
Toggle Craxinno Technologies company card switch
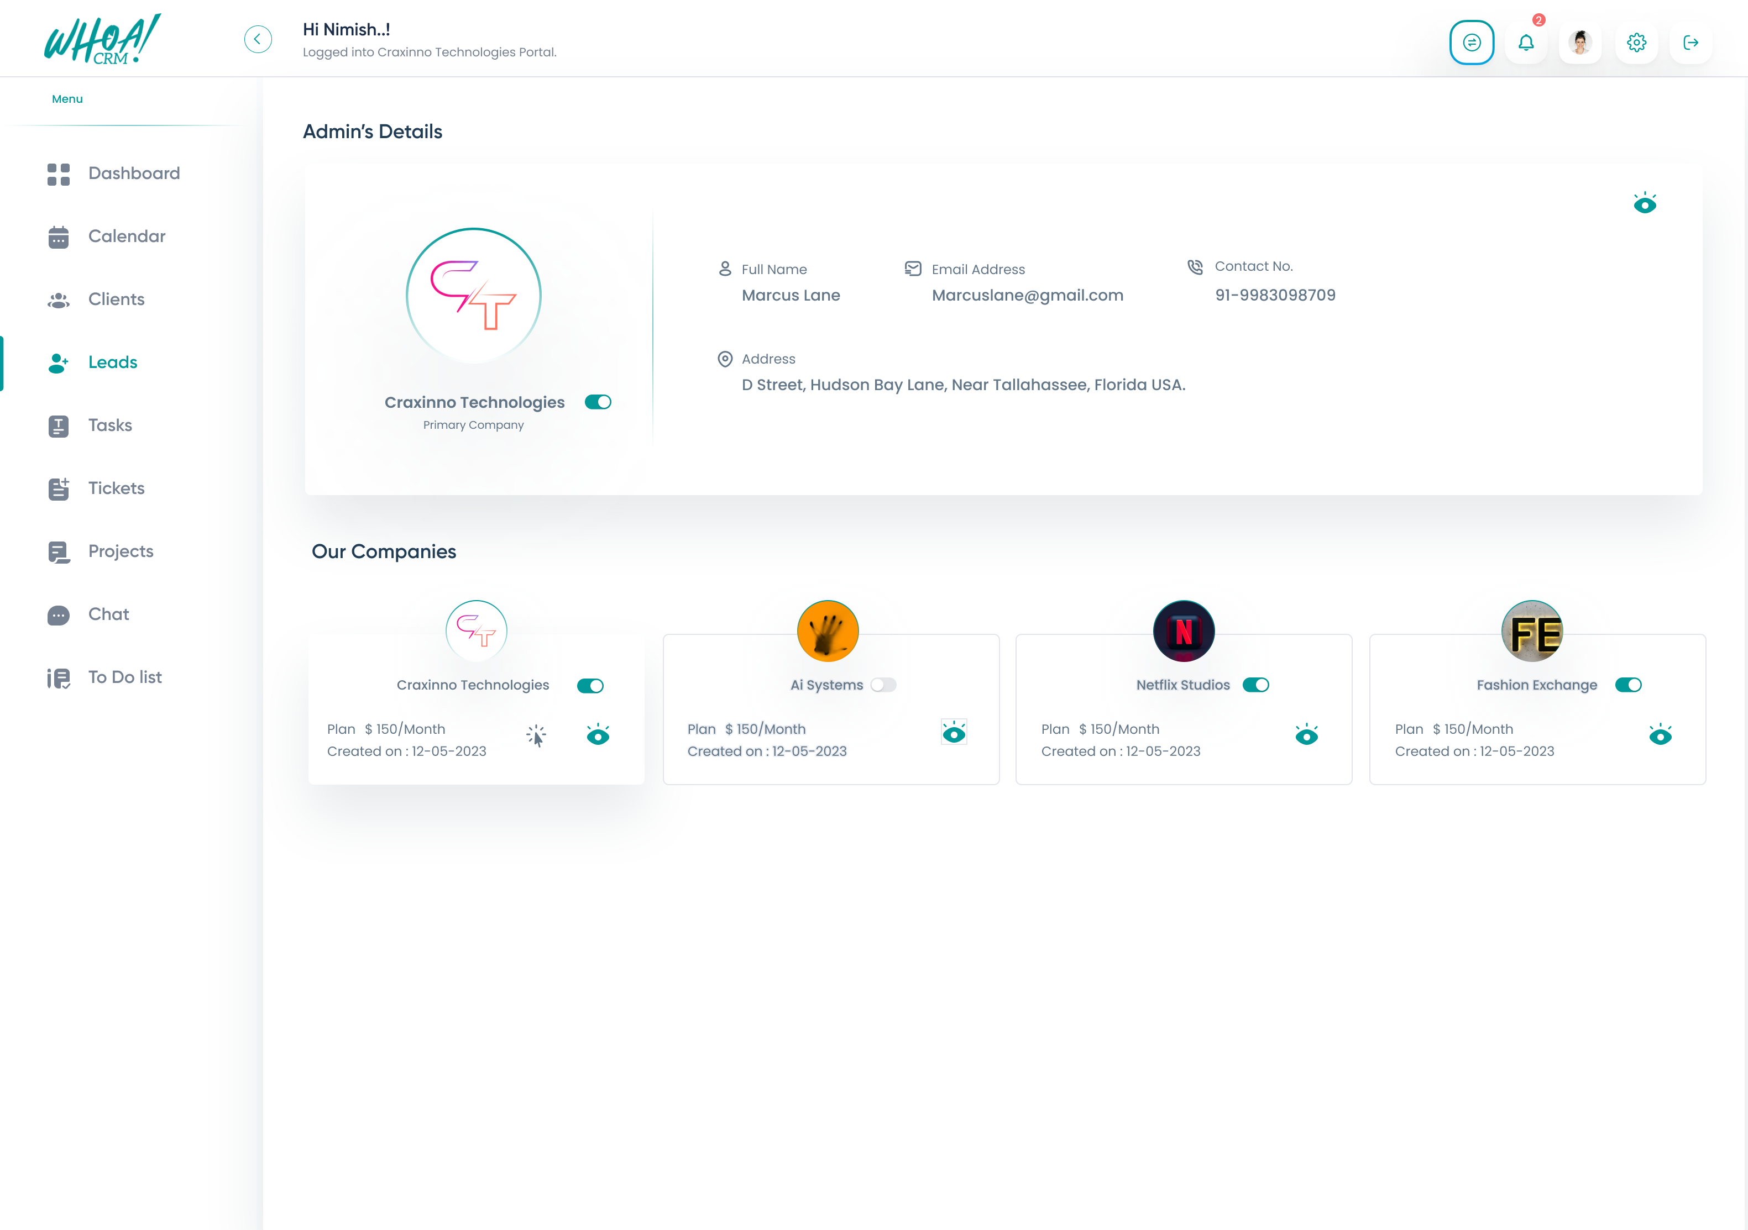pyautogui.click(x=590, y=686)
